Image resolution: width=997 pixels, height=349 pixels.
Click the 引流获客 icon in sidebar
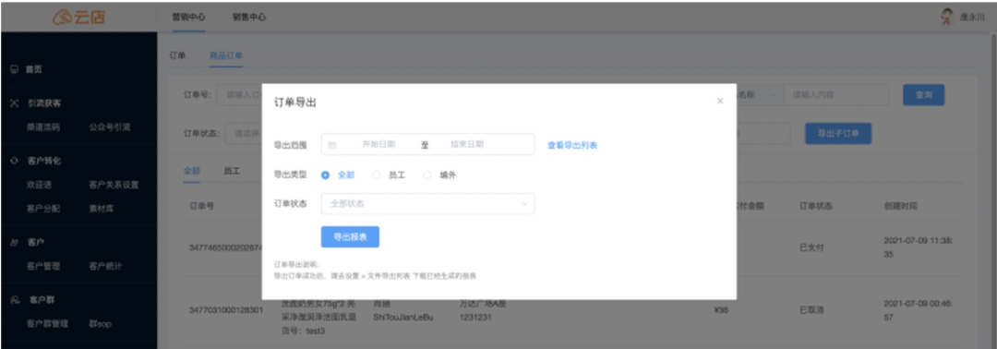(x=14, y=103)
